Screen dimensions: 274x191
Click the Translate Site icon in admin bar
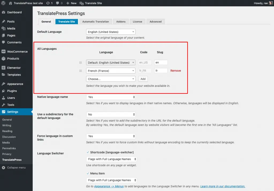81,3
